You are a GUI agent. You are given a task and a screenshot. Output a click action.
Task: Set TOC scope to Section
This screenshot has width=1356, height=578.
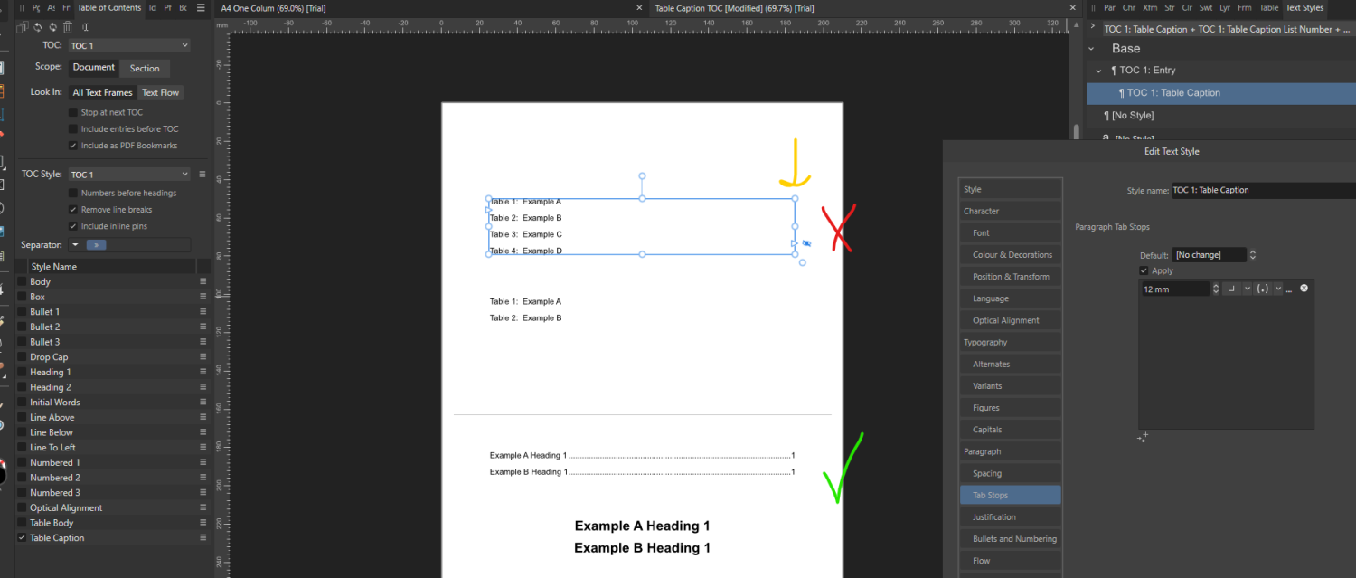click(145, 68)
